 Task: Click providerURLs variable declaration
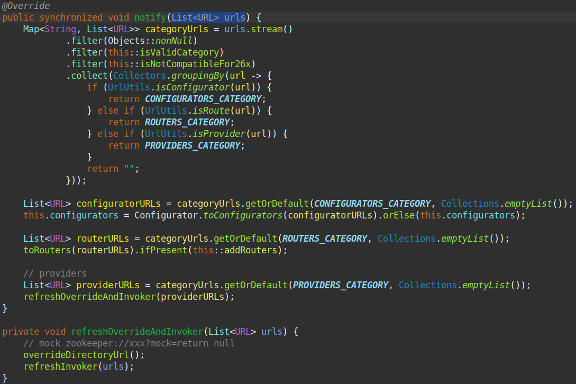pyautogui.click(x=108, y=285)
